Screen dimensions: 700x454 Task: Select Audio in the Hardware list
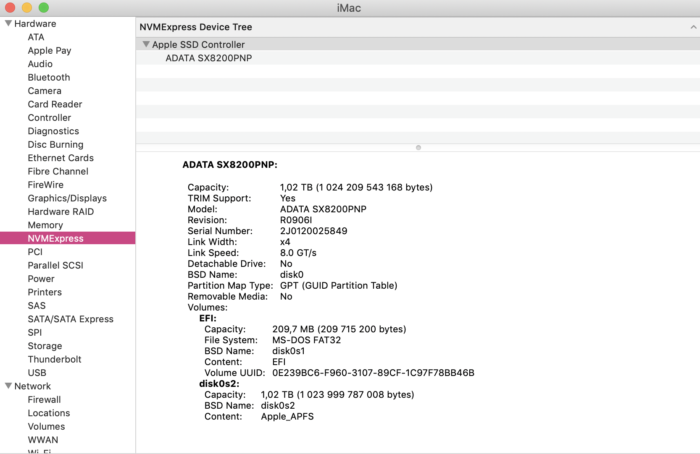40,64
